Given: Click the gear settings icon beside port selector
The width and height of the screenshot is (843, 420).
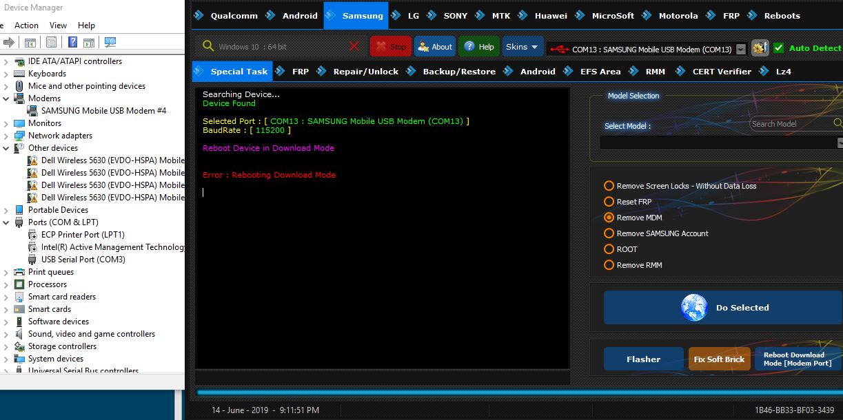Looking at the screenshot, I should coord(760,48).
